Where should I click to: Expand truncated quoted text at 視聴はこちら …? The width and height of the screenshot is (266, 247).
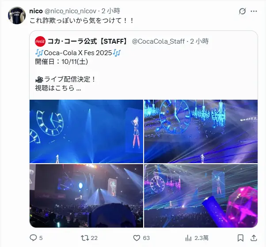click(58, 88)
